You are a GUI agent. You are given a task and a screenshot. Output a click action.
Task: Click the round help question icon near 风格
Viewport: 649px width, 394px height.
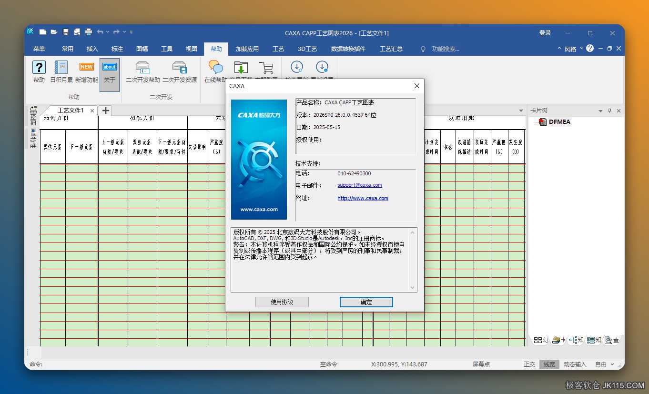coord(590,48)
